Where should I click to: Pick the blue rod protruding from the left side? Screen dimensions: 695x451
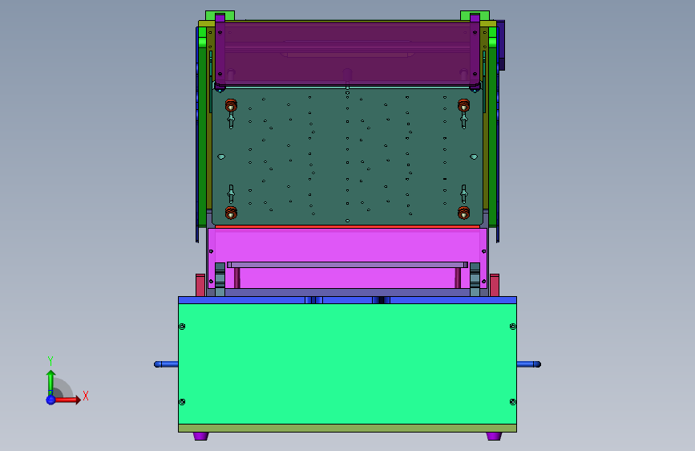point(166,364)
